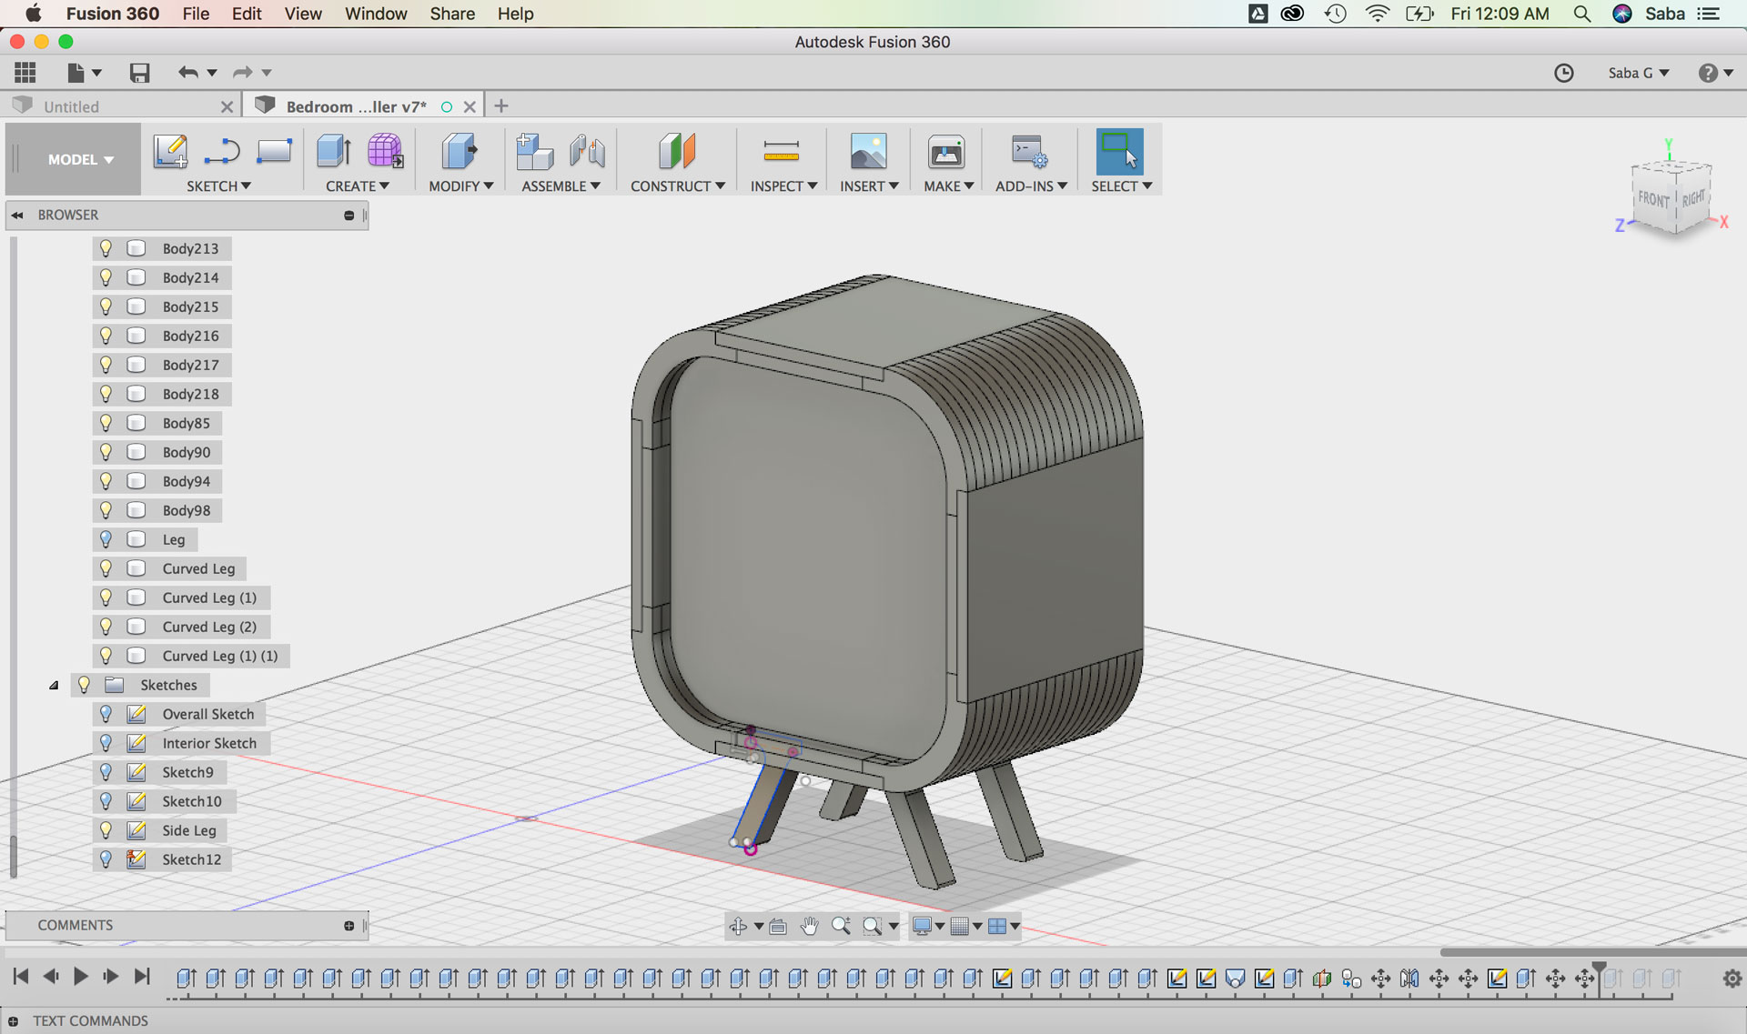Toggle visibility bulb of Curved Leg (2)
Image resolution: width=1747 pixels, height=1034 pixels.
click(x=106, y=627)
